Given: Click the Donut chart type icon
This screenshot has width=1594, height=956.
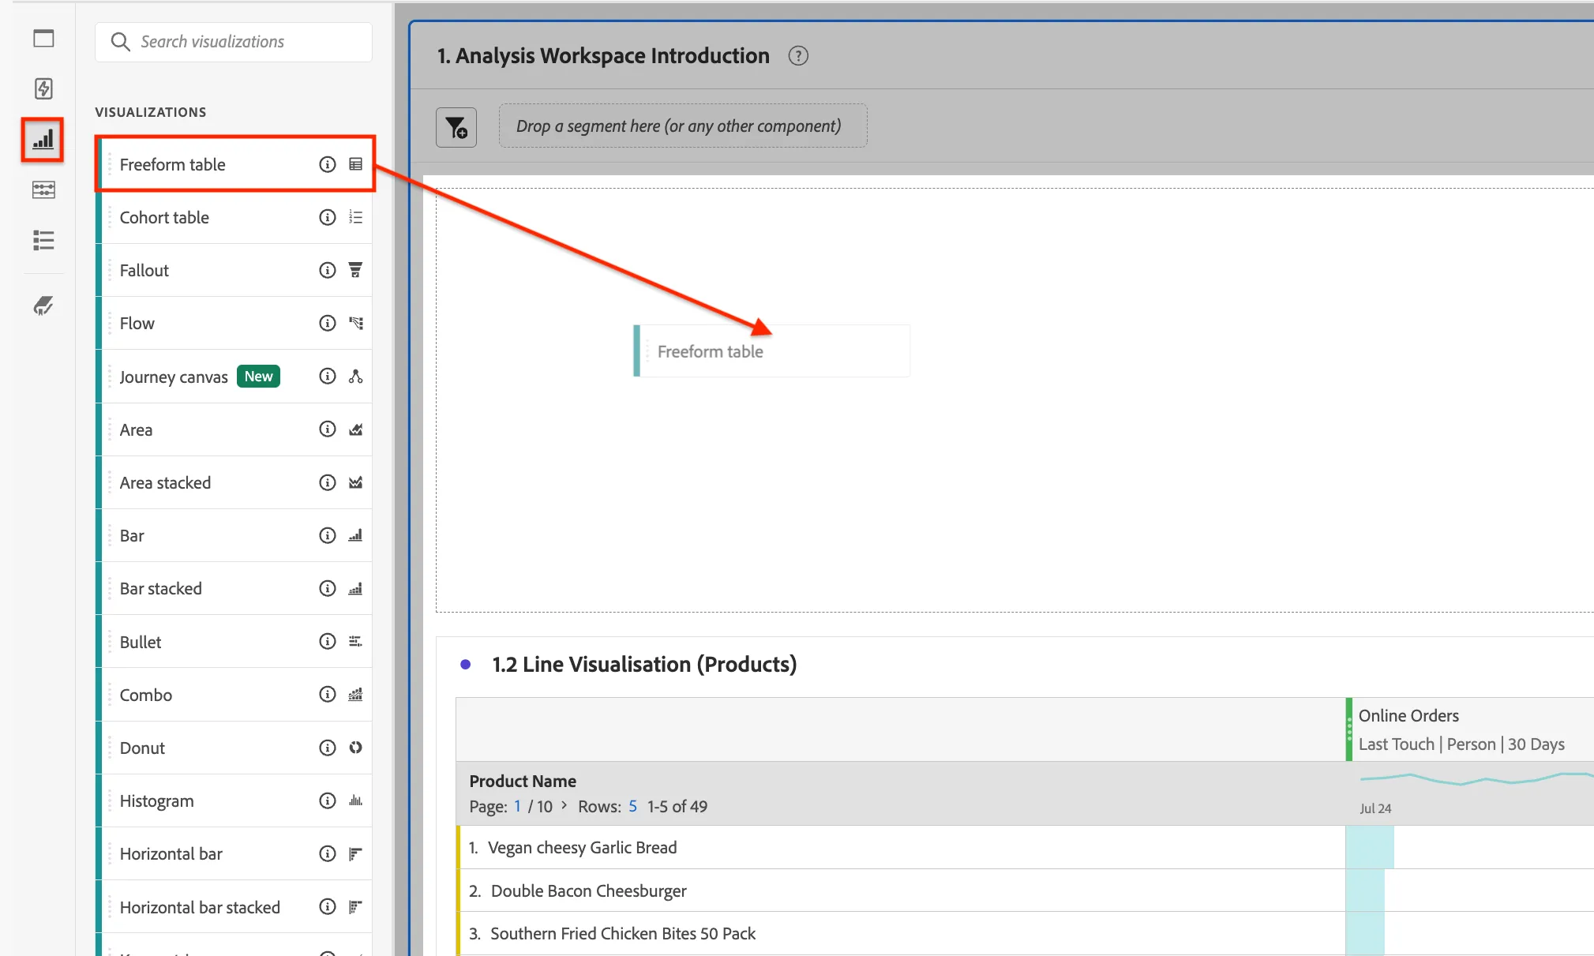Looking at the screenshot, I should click(355, 748).
